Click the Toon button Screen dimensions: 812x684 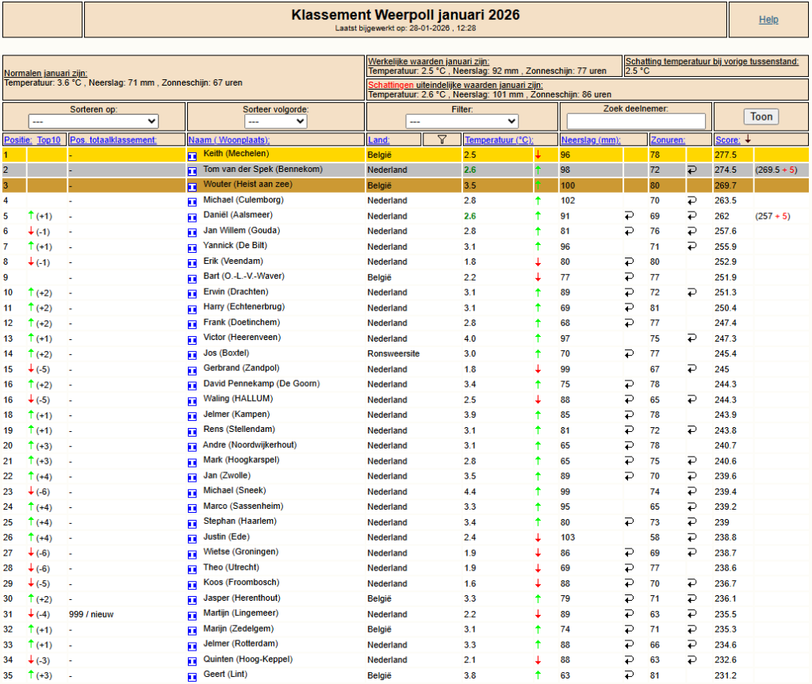pyautogui.click(x=761, y=117)
